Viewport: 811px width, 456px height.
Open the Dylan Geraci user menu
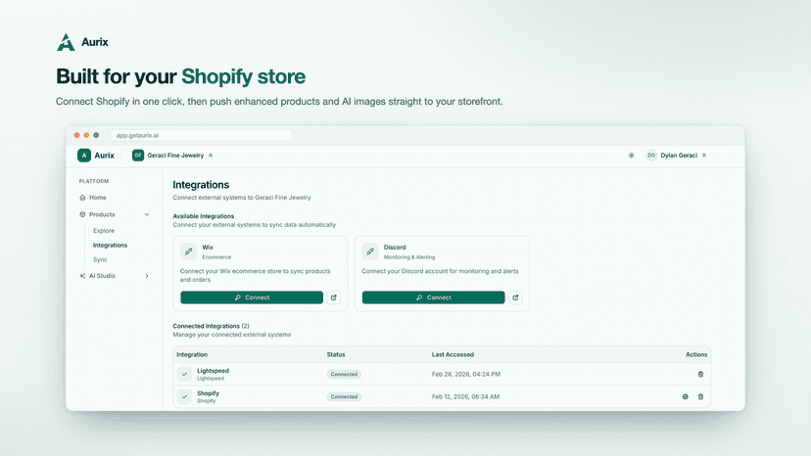(676, 156)
